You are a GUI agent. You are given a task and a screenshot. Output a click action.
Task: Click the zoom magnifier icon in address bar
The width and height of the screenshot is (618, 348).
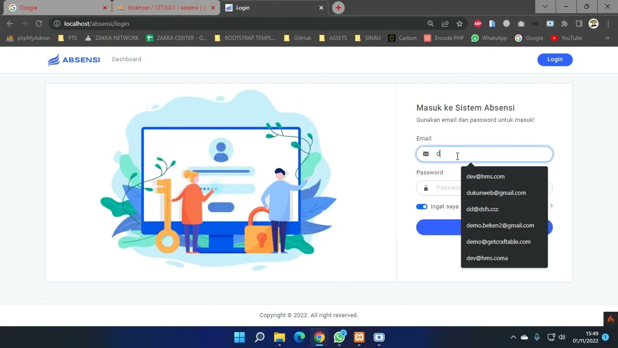[431, 24]
